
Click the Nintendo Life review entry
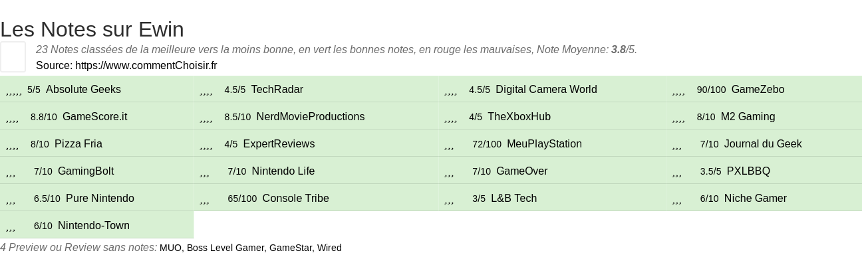[x=283, y=171]
